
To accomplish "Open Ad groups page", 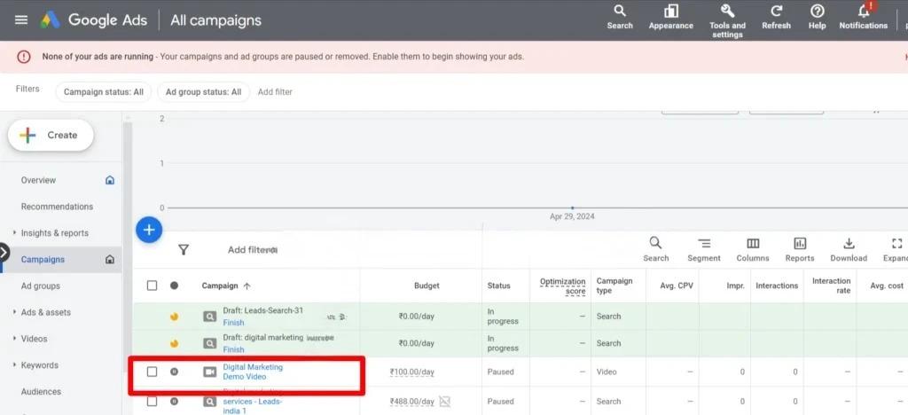I will click(41, 286).
